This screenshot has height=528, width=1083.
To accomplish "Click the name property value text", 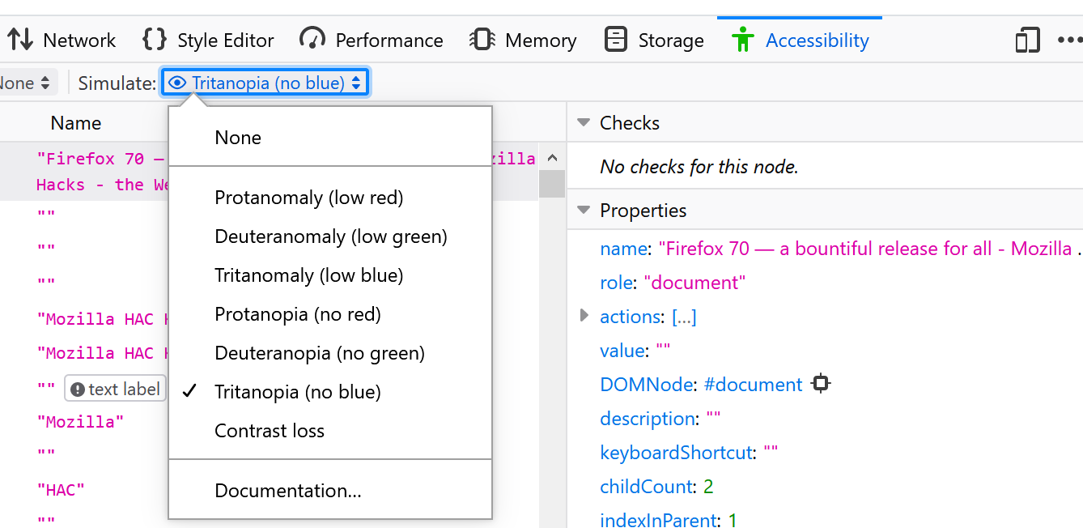I will point(870,249).
